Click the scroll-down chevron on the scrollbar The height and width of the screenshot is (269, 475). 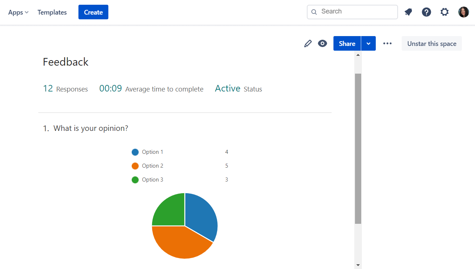tap(358, 265)
